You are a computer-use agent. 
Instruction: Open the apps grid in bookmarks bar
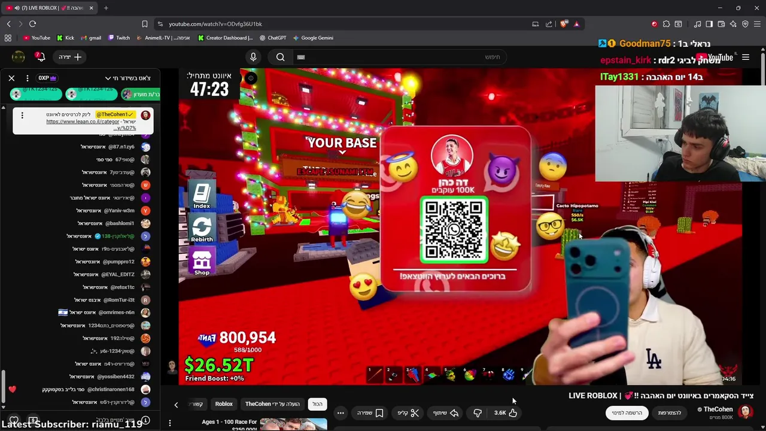click(8, 38)
